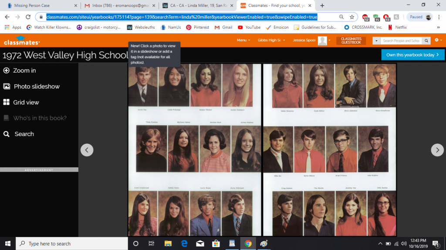Expand the search category dropdown arrow
The image size is (446, 250).
click(376, 41)
